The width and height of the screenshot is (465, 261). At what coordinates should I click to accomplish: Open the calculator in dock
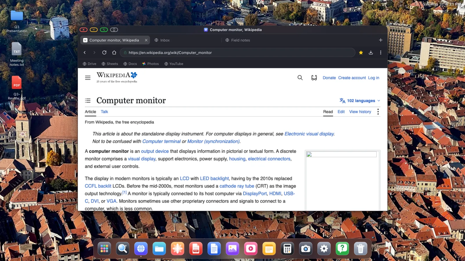coord(287,249)
